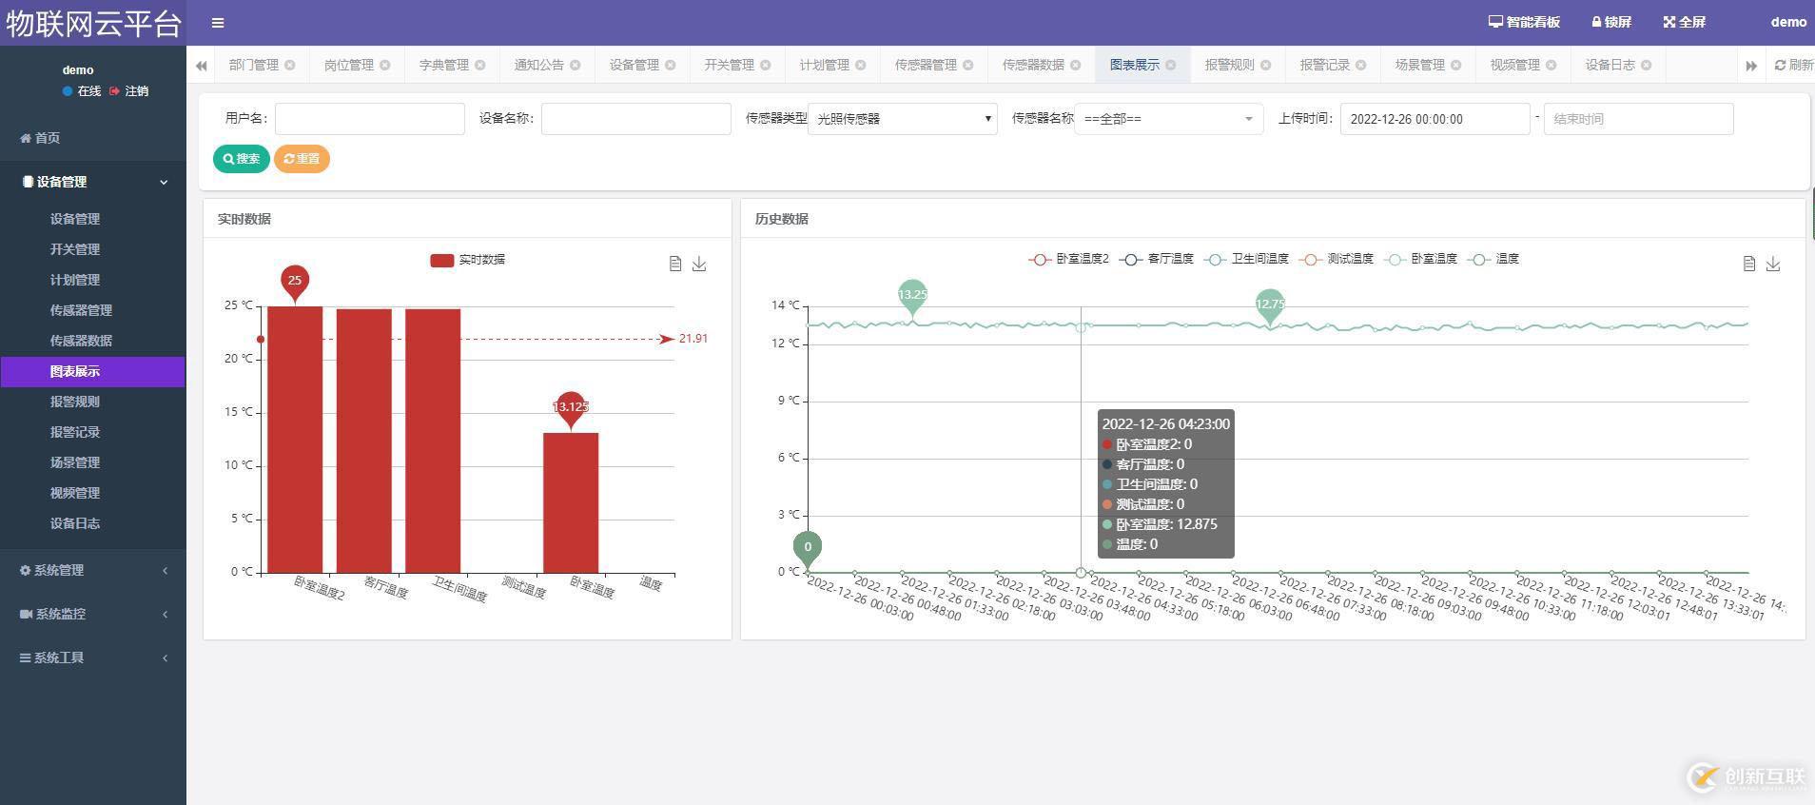Click the orange 重置 button

click(302, 159)
